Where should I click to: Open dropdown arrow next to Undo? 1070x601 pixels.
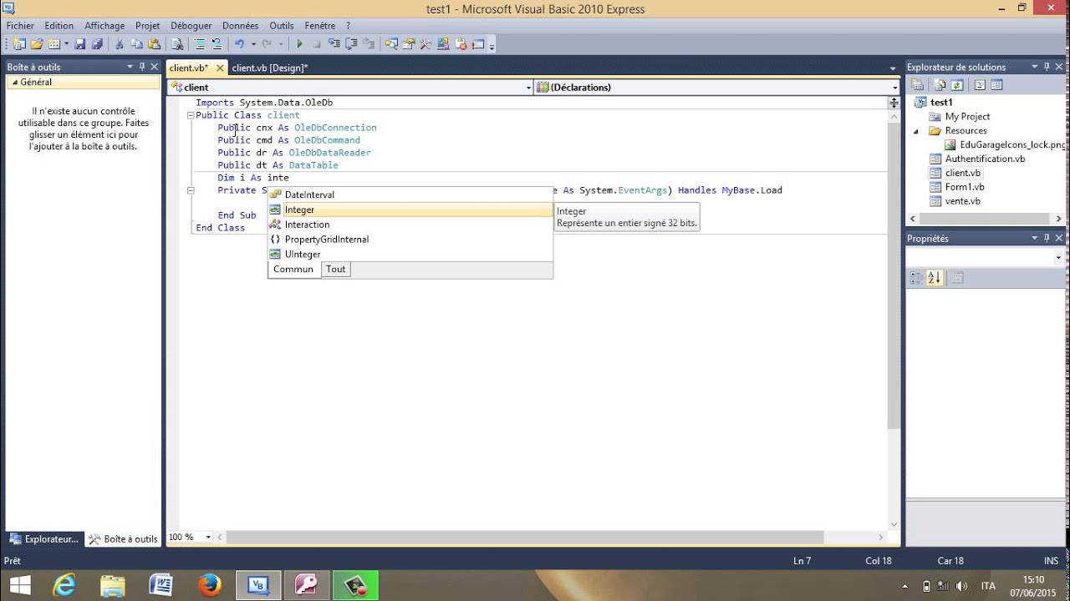pos(253,44)
